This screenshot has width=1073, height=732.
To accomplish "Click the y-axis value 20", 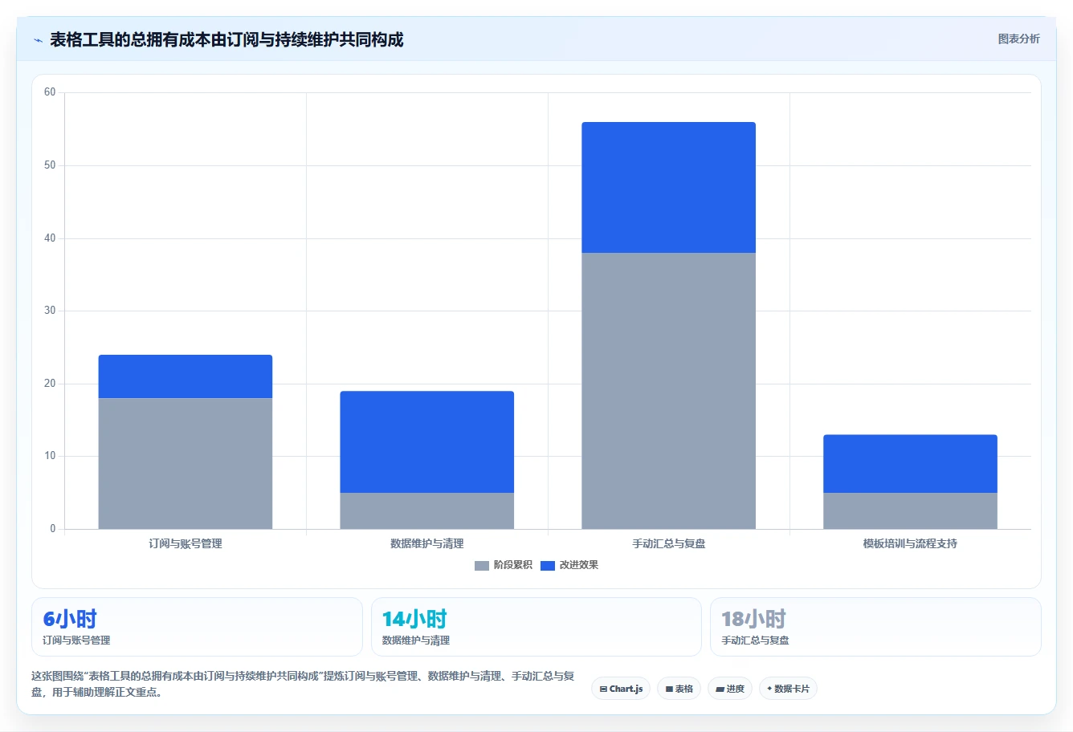I will [x=50, y=384].
